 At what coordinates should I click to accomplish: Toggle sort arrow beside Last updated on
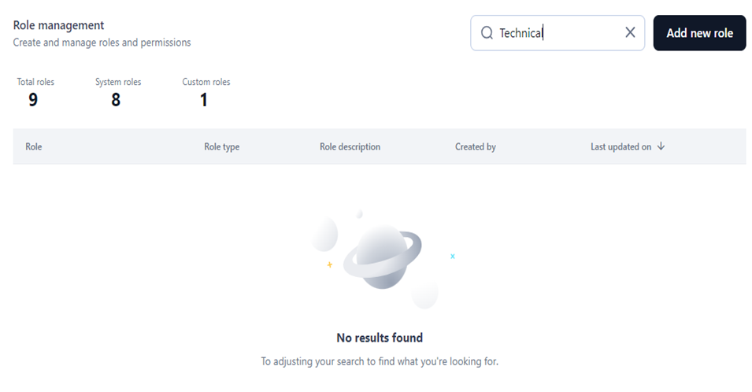[x=661, y=146]
